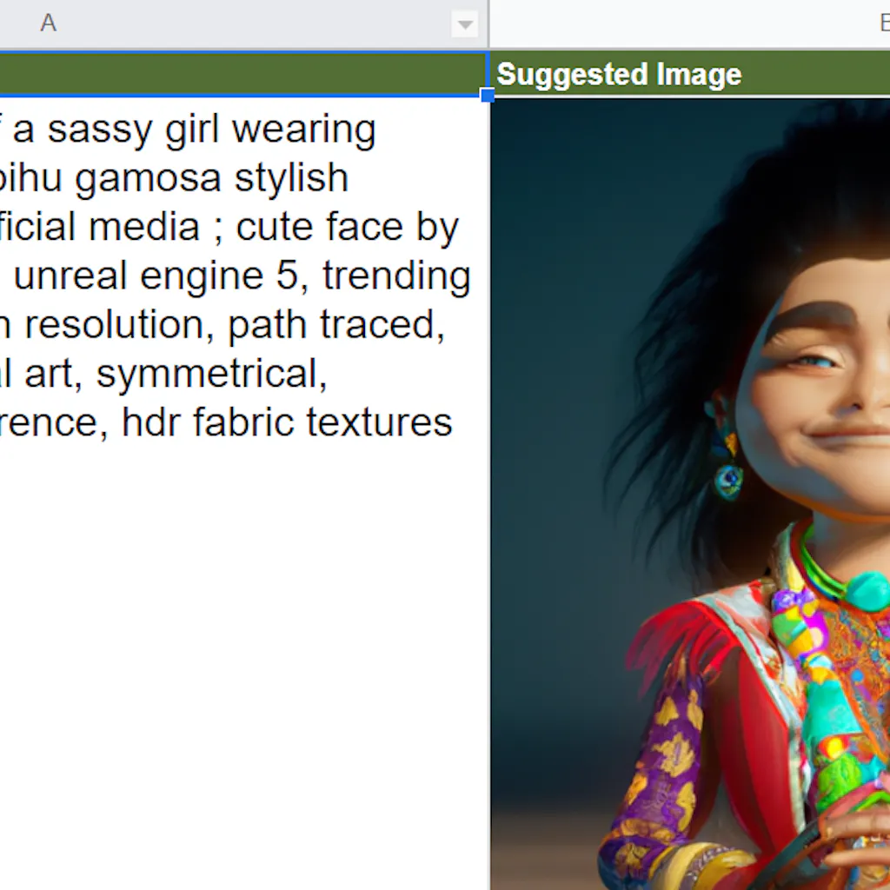Click the selected green header cell in column A
Viewport: 890px width, 890px height.
pos(243,74)
